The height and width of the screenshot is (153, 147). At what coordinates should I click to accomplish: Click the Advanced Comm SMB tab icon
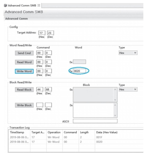point(5,6)
